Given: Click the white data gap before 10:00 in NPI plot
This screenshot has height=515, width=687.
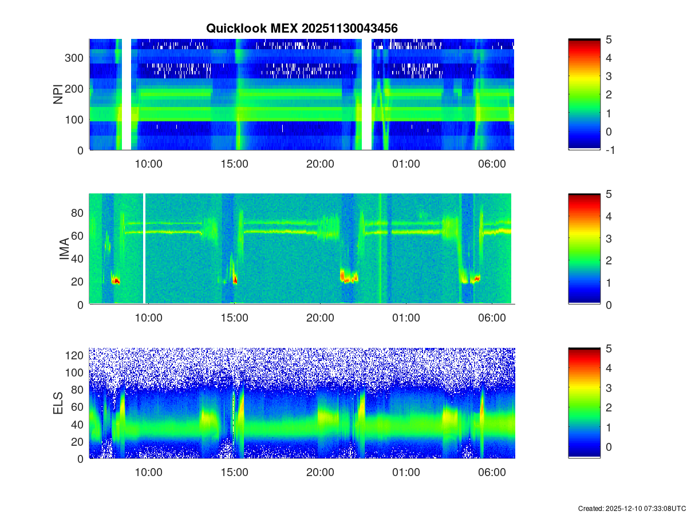Looking at the screenshot, I should (127, 94).
